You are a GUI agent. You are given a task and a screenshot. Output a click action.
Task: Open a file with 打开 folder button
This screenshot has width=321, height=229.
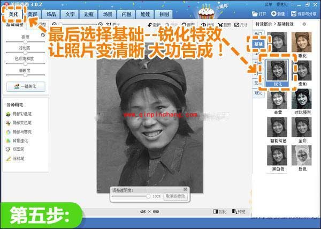259,14
